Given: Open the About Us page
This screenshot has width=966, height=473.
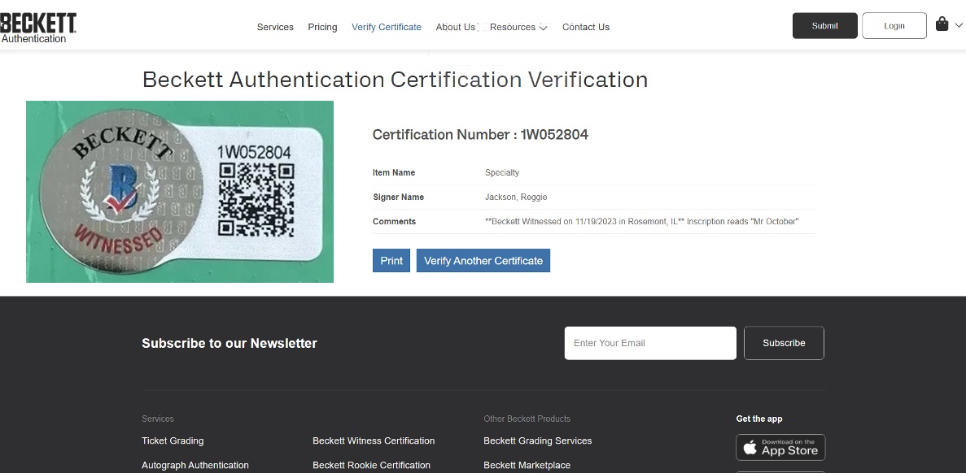Looking at the screenshot, I should pyautogui.click(x=455, y=27).
